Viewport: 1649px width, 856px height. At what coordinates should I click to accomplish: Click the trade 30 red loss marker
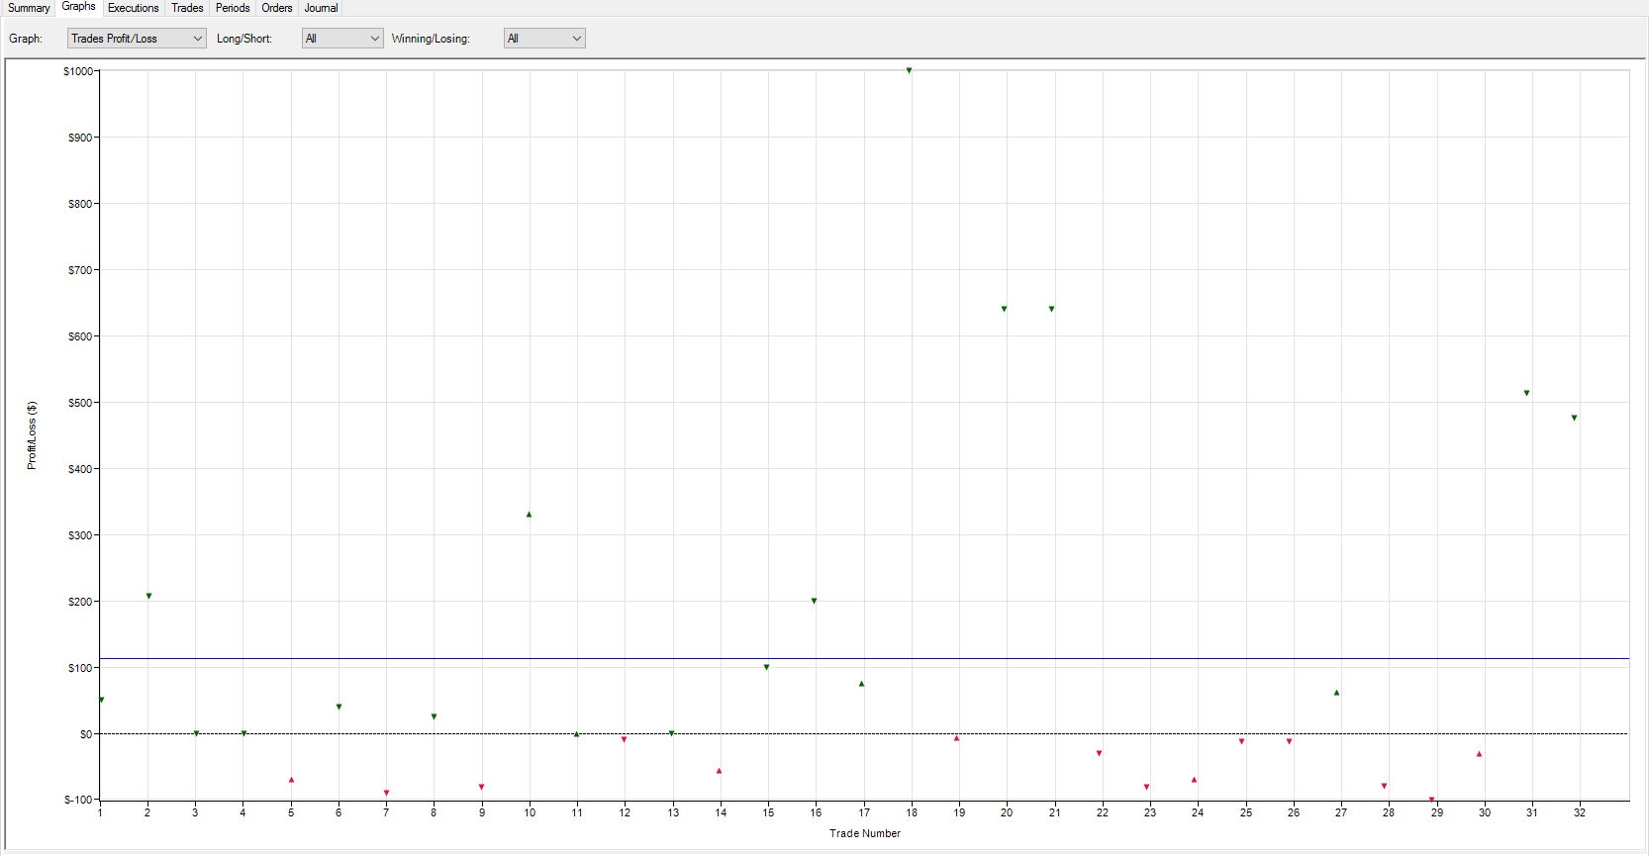pyautogui.click(x=1480, y=754)
